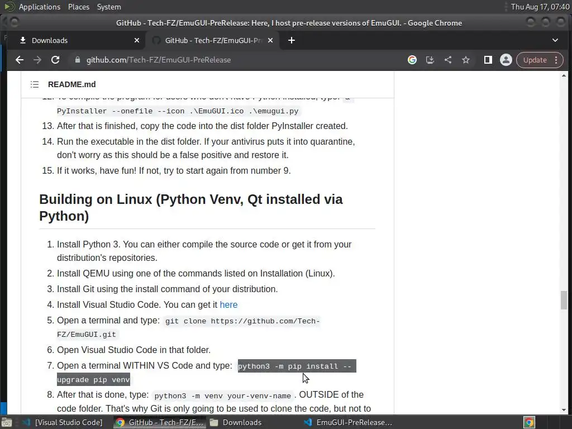Click 'Install QEMU using one of' step text
The image size is (572, 429).
pyautogui.click(x=196, y=273)
